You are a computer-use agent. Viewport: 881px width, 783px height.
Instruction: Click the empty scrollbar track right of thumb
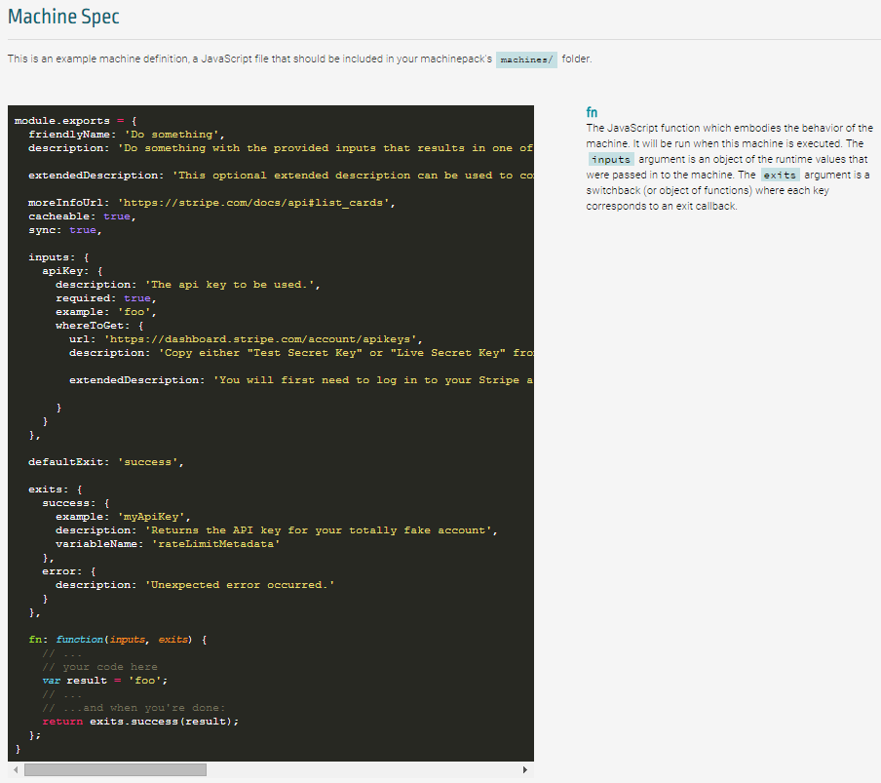363,769
